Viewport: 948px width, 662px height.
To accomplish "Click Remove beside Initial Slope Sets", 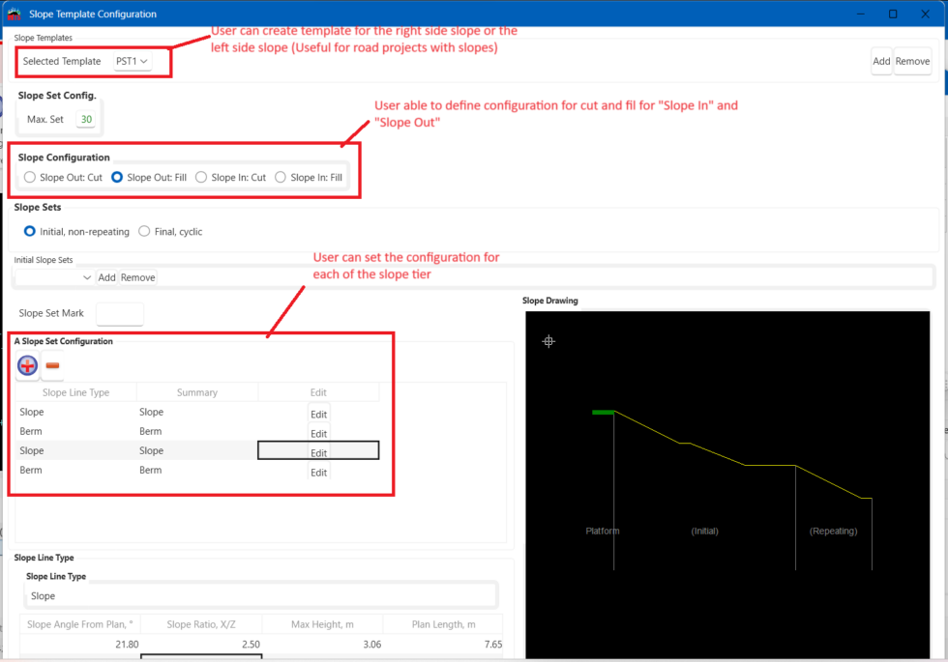I will tap(137, 277).
